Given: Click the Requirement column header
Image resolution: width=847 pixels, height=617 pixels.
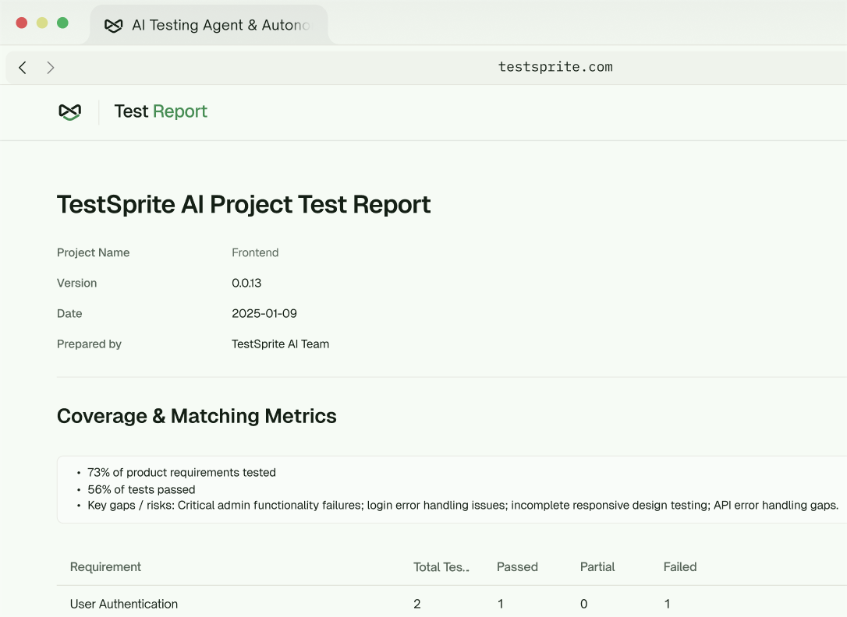Looking at the screenshot, I should (x=105, y=567).
